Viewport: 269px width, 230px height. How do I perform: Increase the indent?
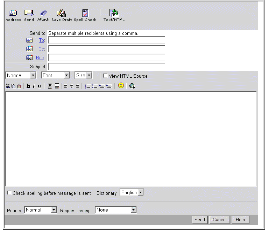109,86
